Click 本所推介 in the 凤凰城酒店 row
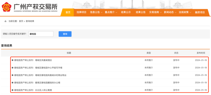Image resolution: width=211 pixels, height=95 pixels. 149,60
